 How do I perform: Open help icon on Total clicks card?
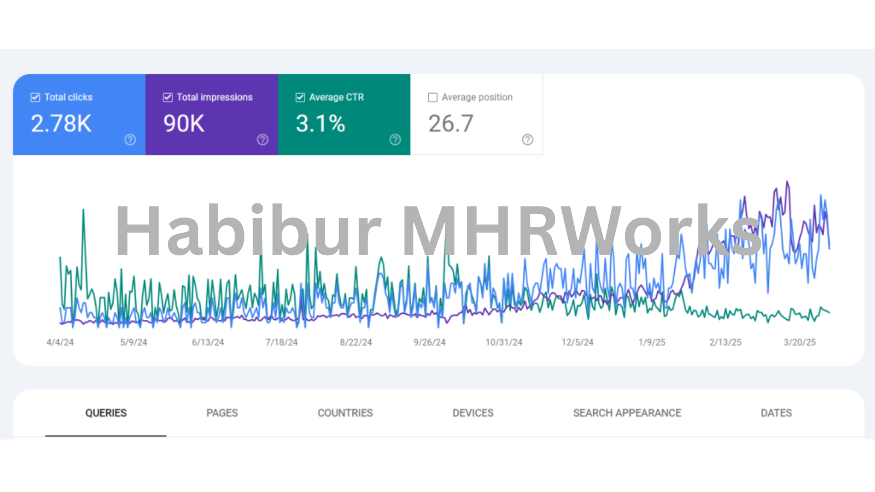(x=130, y=140)
